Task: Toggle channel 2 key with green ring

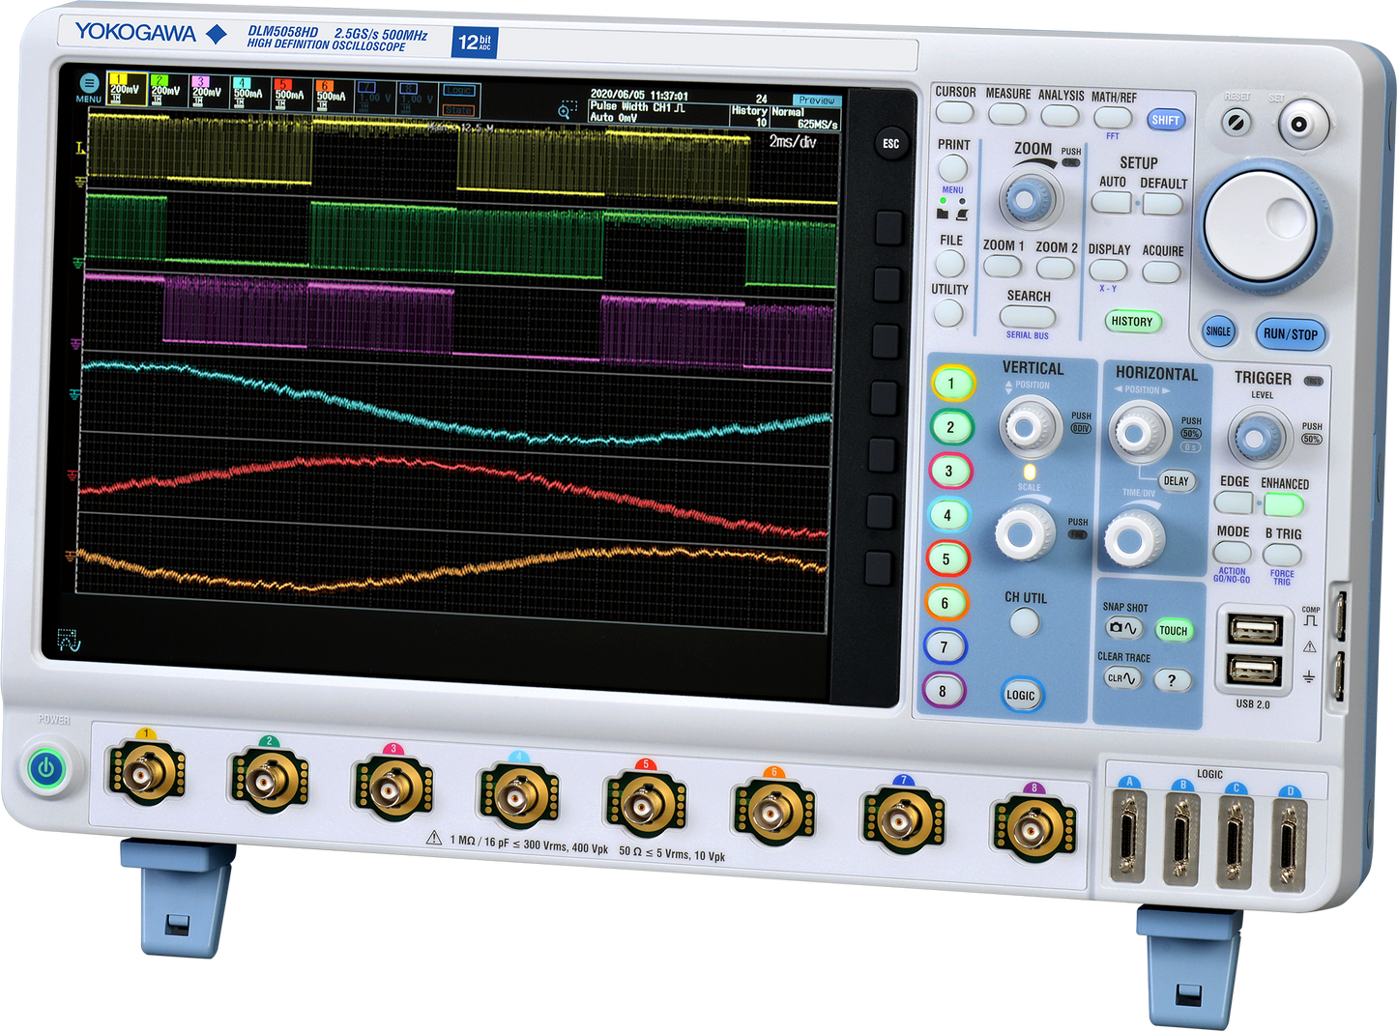Action: 951,427
